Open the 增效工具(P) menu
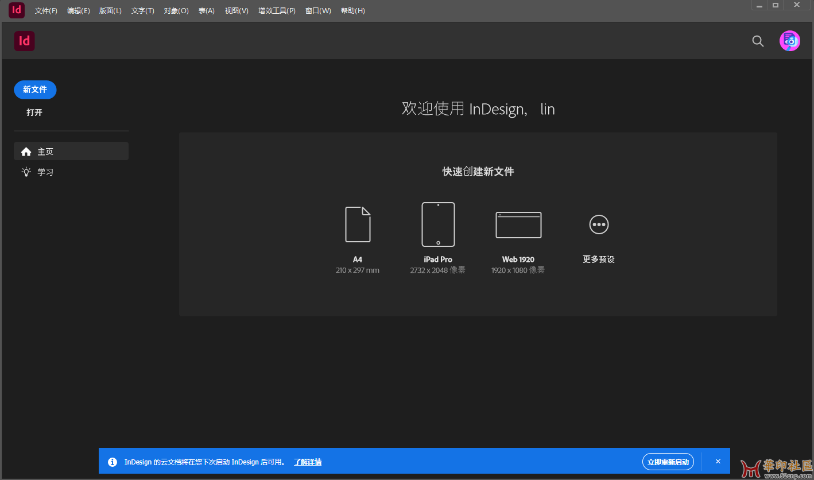The image size is (814, 480). click(277, 11)
